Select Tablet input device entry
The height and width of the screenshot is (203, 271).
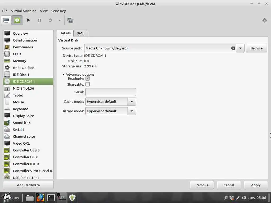coord(28,95)
